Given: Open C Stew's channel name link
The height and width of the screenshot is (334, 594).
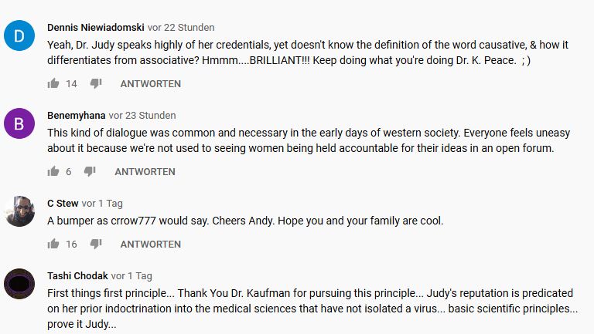Looking at the screenshot, I should pyautogui.click(x=63, y=204).
